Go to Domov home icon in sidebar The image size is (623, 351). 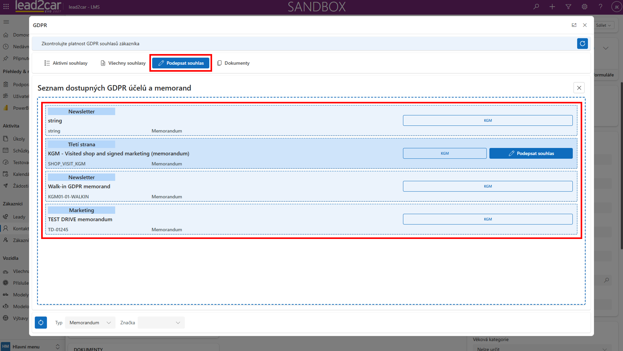pos(6,35)
